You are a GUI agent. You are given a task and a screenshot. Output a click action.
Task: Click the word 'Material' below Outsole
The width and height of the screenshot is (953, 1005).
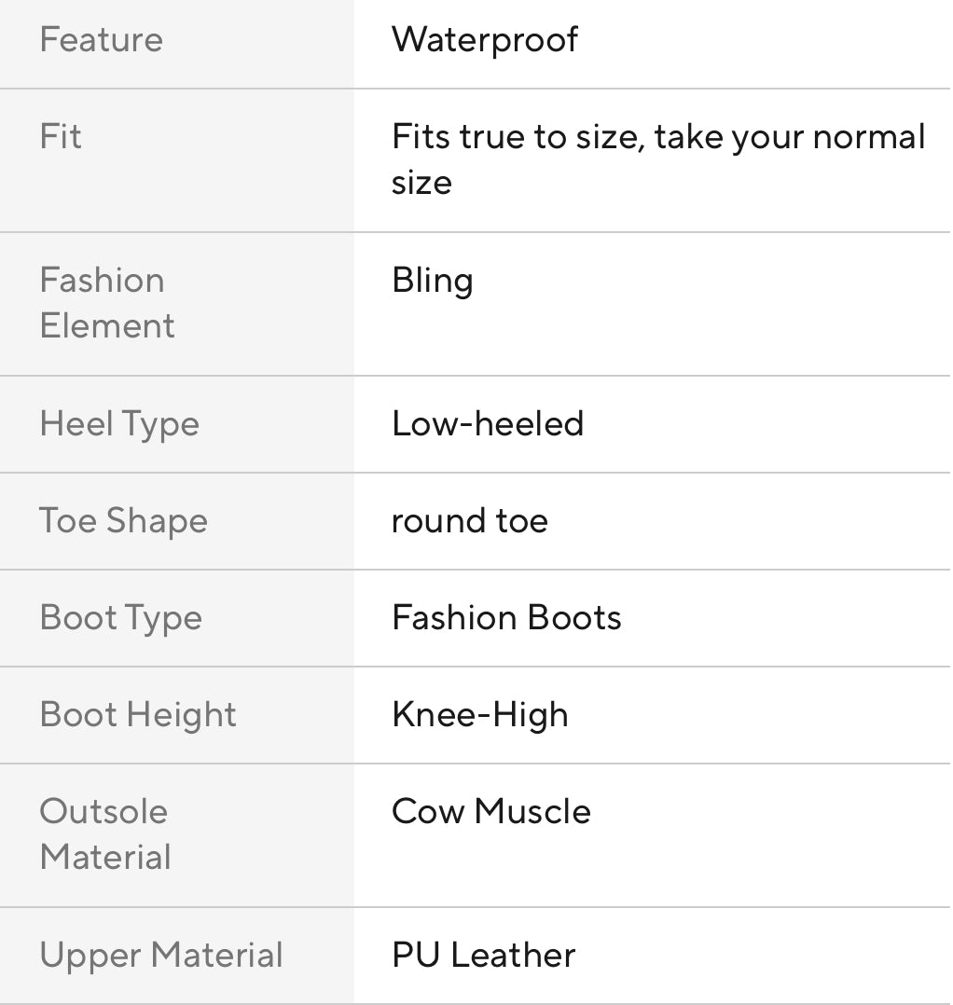click(x=105, y=858)
